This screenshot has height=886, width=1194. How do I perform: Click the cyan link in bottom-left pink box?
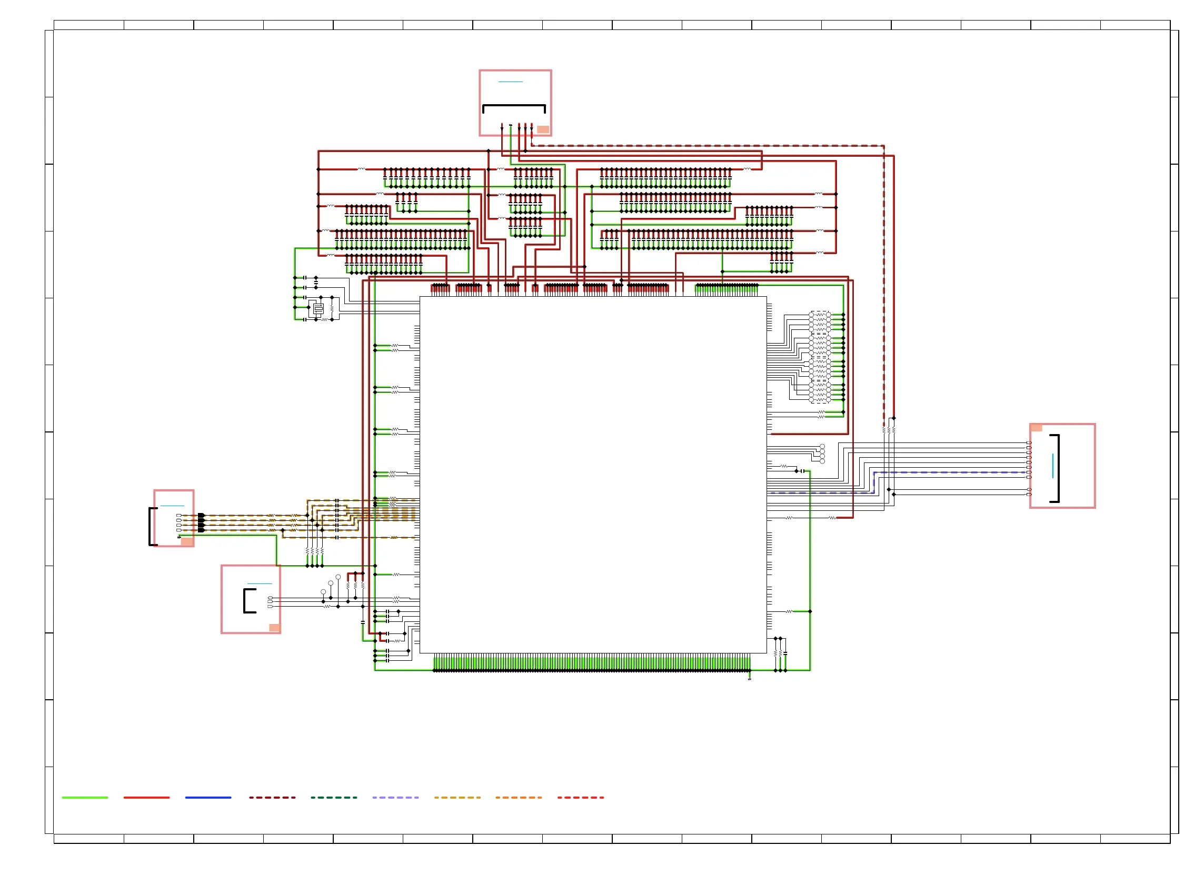tap(259, 583)
